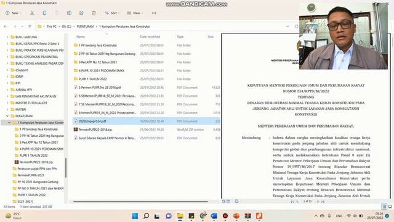
Task: Open folder 1 PP tentang Jasa Konstruksi in file list
Action: click(x=97, y=45)
